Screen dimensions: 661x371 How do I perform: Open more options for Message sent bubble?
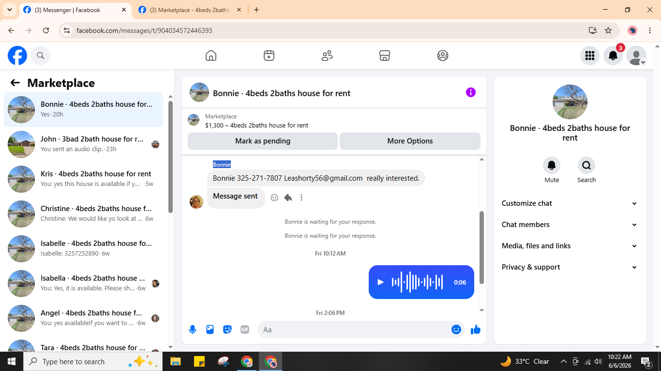tap(301, 198)
